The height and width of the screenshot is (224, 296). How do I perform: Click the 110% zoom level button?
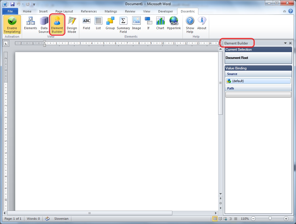[x=245, y=219]
